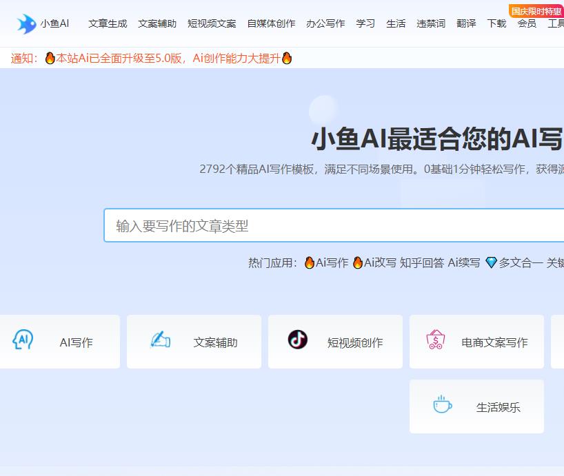Open the 文章生成 menu
This screenshot has height=476, width=564.
click(x=108, y=23)
